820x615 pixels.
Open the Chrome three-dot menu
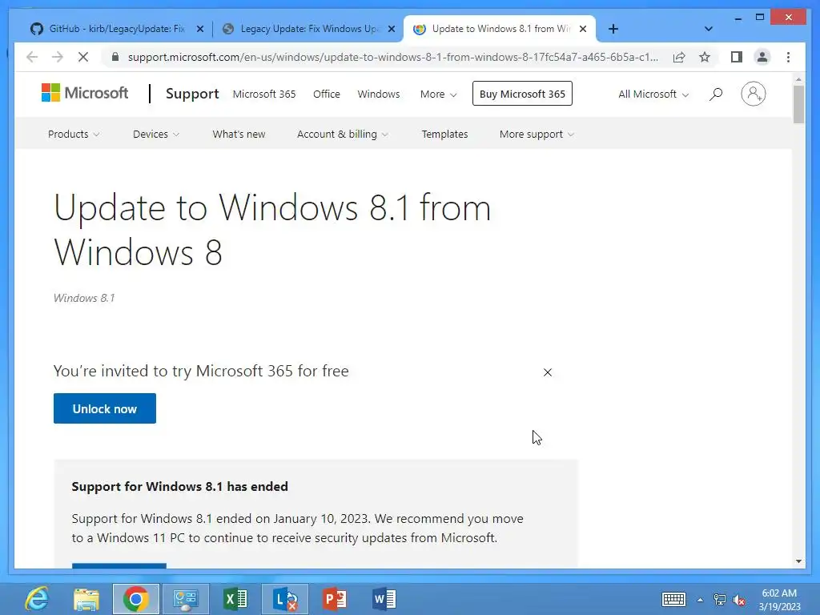(x=788, y=57)
